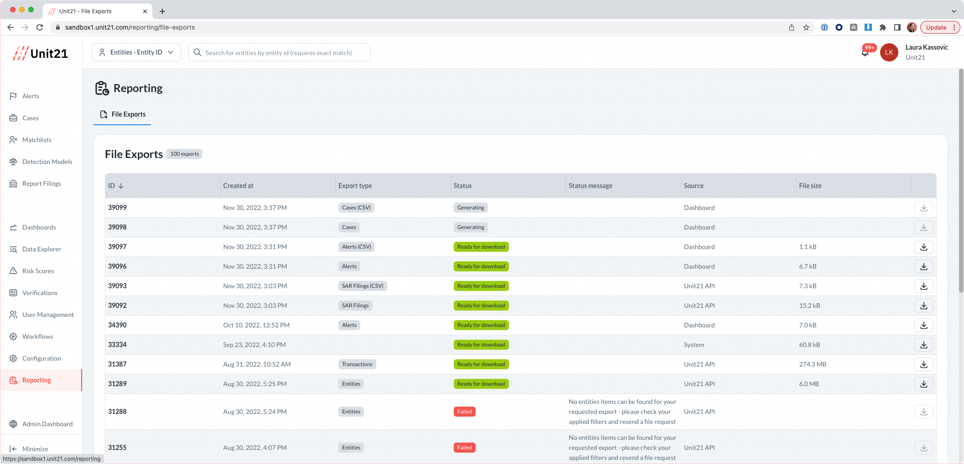Open the notifications bell
This screenshot has height=464, width=964.
tap(865, 53)
